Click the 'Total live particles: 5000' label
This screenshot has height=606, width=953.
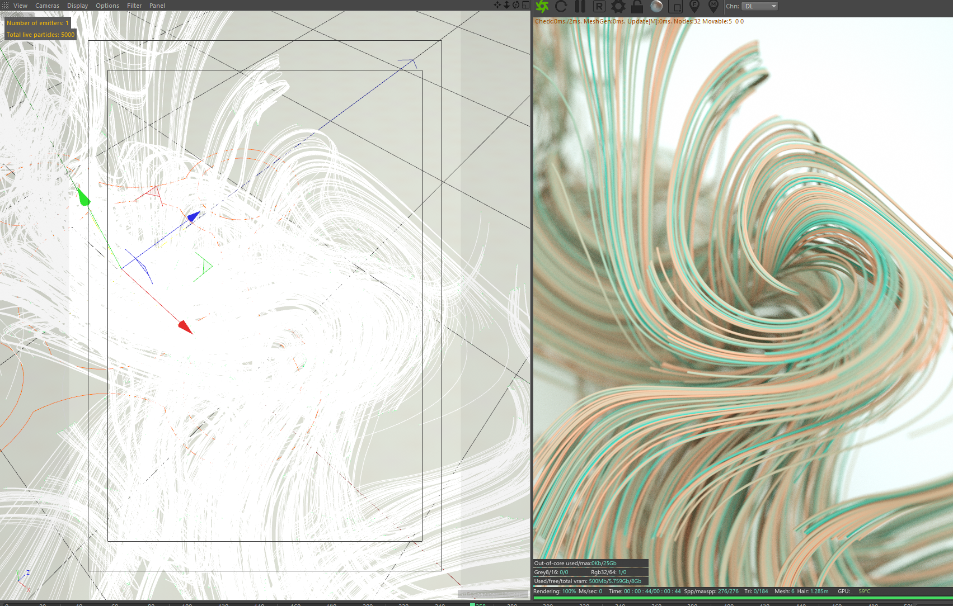point(40,35)
